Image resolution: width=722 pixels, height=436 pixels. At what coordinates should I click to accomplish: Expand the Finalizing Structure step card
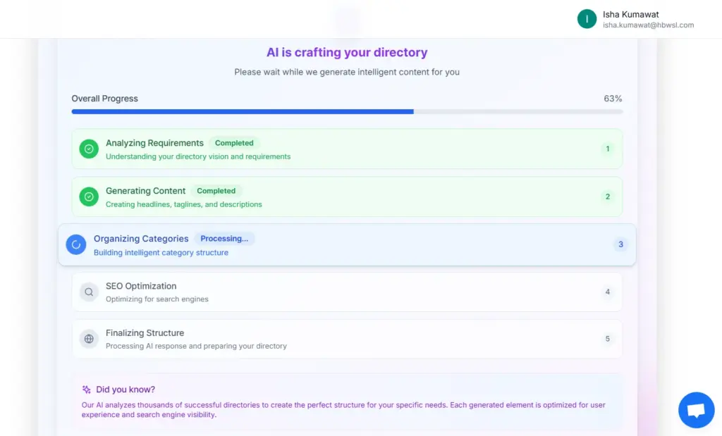tap(347, 339)
